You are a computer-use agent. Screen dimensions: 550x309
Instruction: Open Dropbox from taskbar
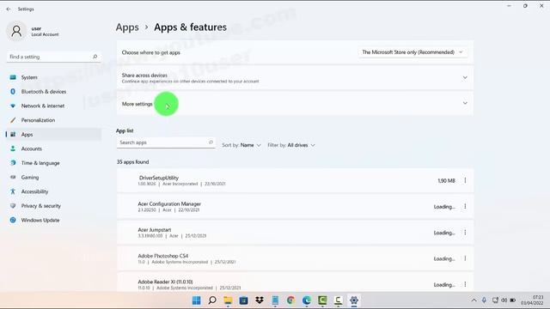click(260, 300)
